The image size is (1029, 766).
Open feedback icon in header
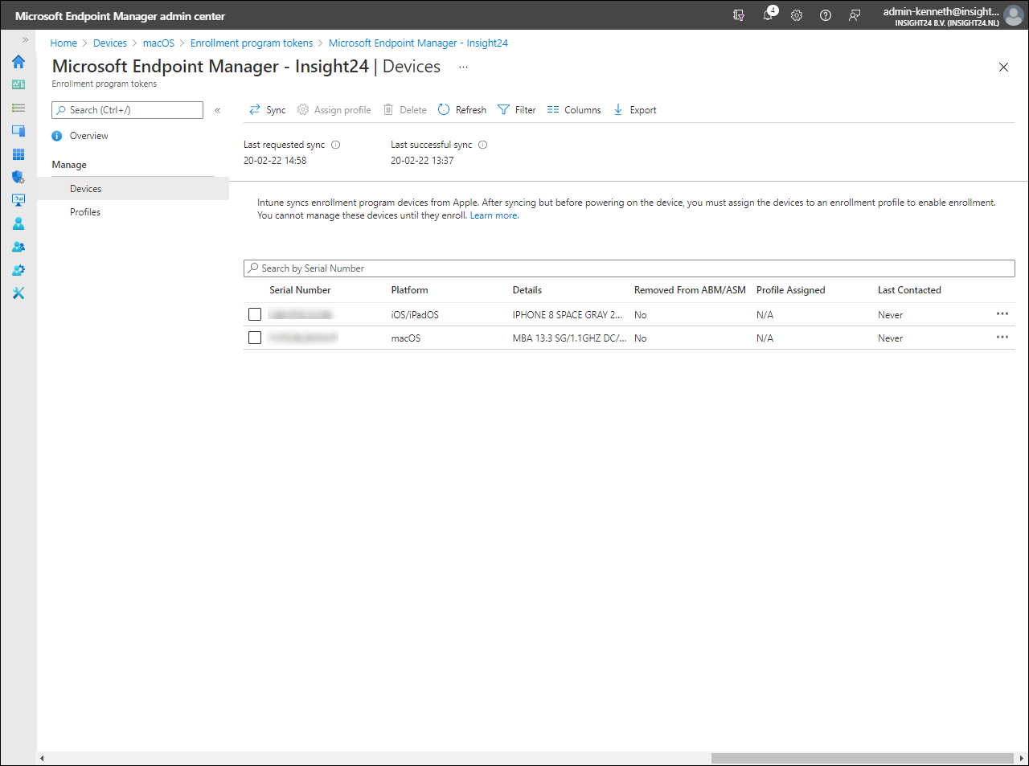tap(855, 15)
